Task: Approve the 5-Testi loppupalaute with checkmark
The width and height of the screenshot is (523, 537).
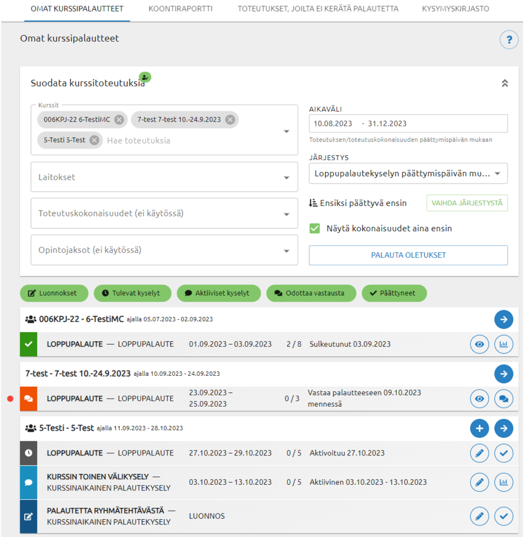Action: (x=504, y=453)
